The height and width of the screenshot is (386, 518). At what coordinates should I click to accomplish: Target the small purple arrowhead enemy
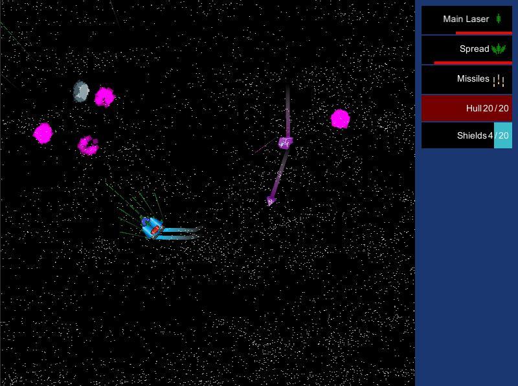click(x=271, y=201)
